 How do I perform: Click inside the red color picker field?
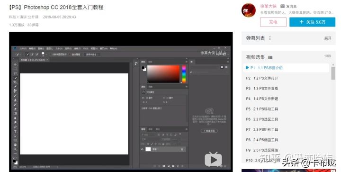163,74
